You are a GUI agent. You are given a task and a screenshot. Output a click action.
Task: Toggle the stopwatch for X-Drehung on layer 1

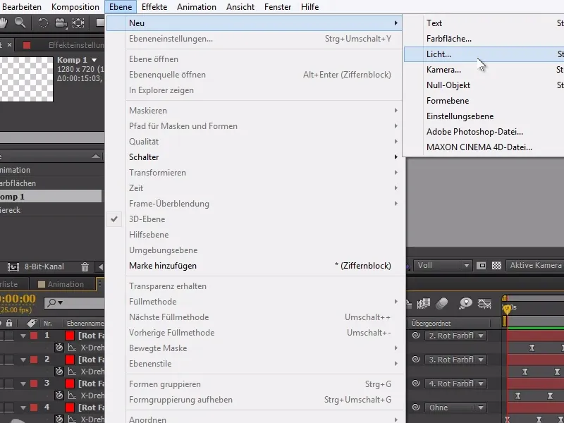[59, 347]
